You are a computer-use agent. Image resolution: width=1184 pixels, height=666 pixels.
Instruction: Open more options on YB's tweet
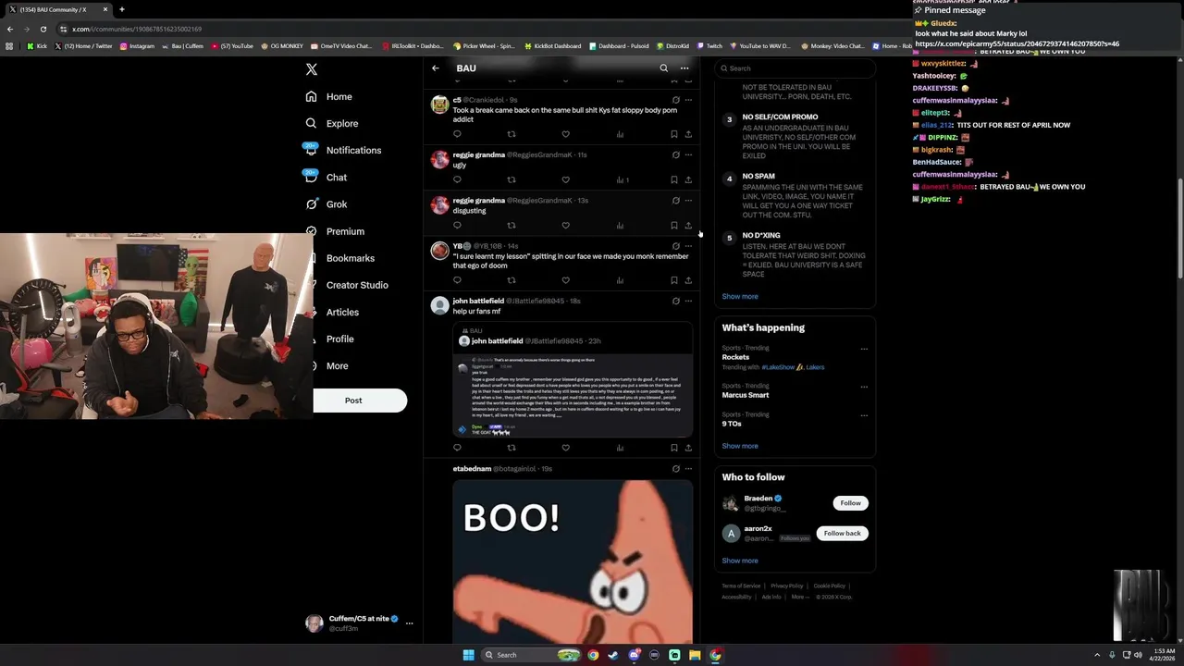coord(688,246)
